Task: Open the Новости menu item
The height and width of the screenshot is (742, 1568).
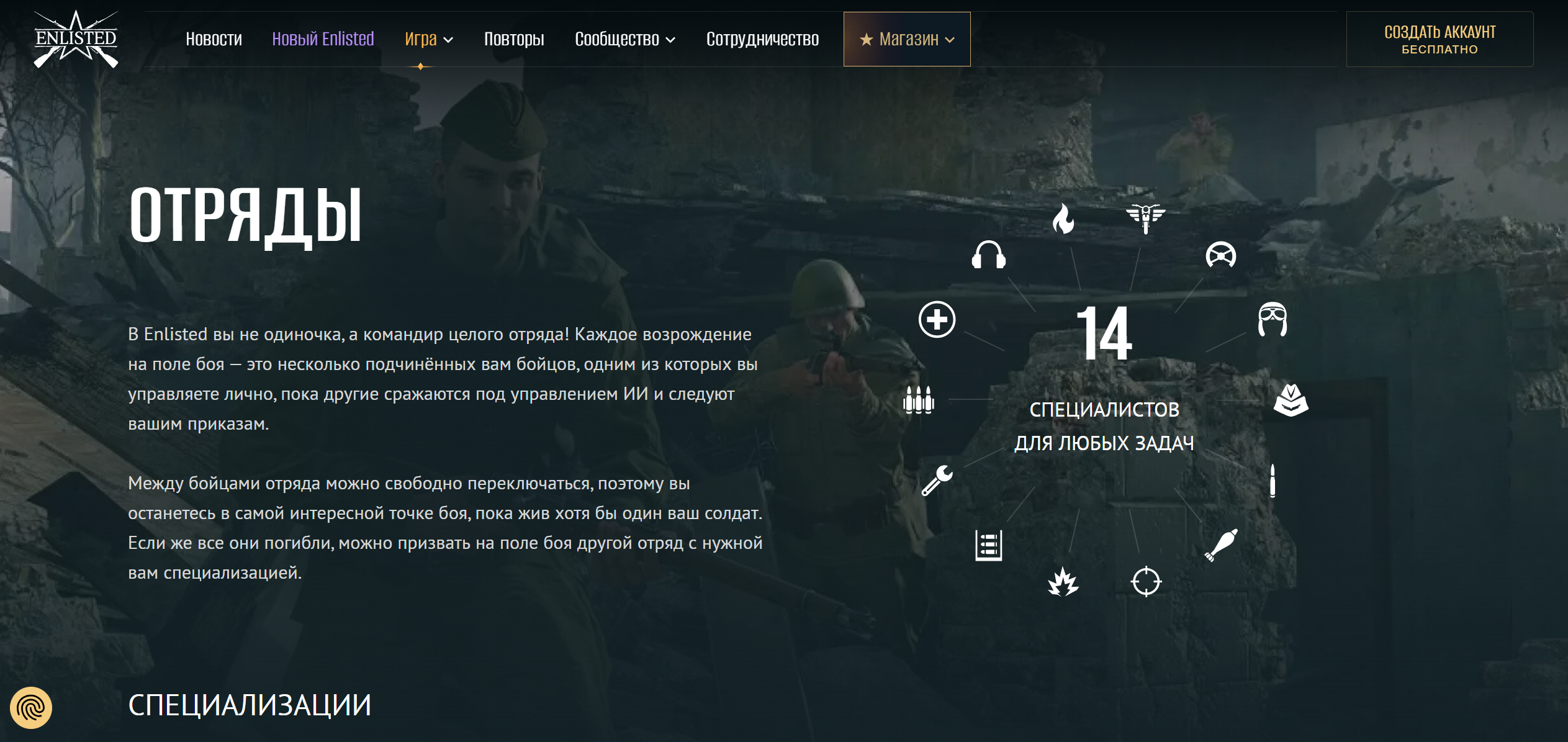Action: coord(214,39)
